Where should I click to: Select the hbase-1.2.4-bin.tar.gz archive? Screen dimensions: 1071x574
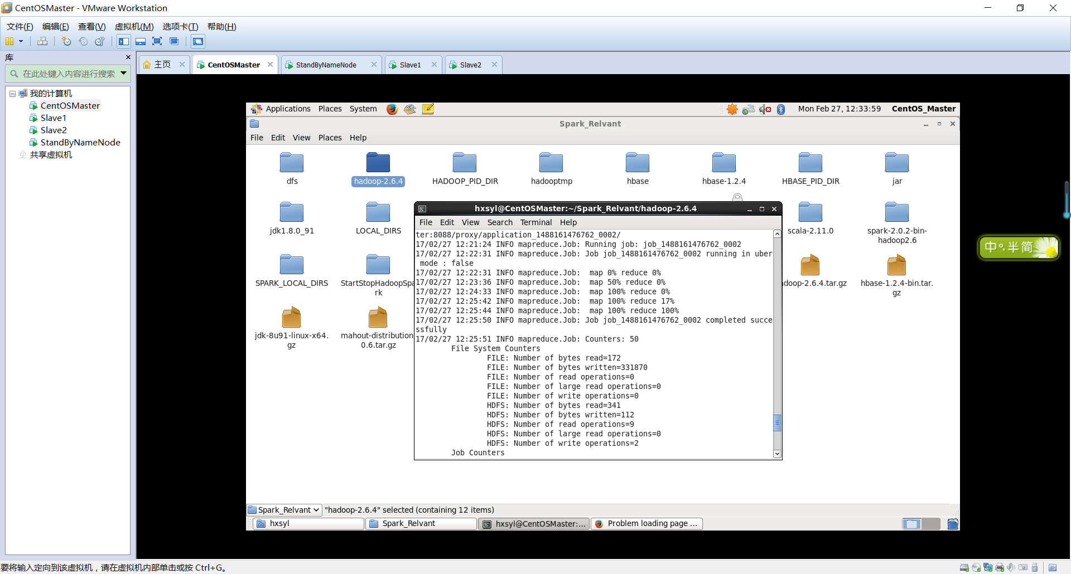coord(896,275)
